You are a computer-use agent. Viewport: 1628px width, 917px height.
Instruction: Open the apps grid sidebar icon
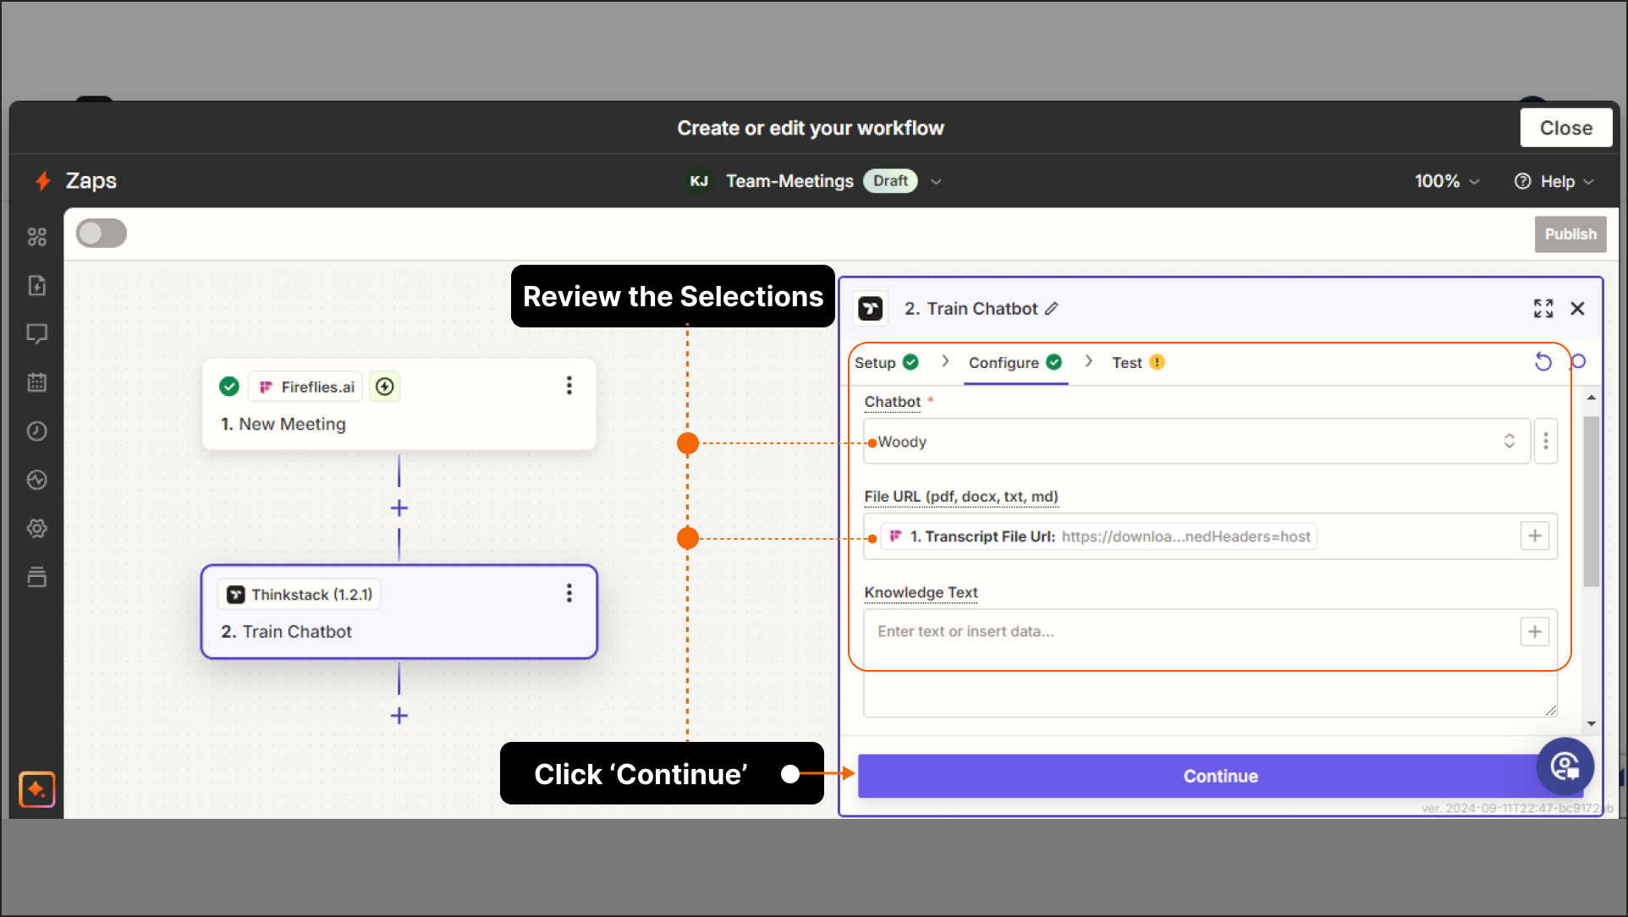pyautogui.click(x=36, y=237)
